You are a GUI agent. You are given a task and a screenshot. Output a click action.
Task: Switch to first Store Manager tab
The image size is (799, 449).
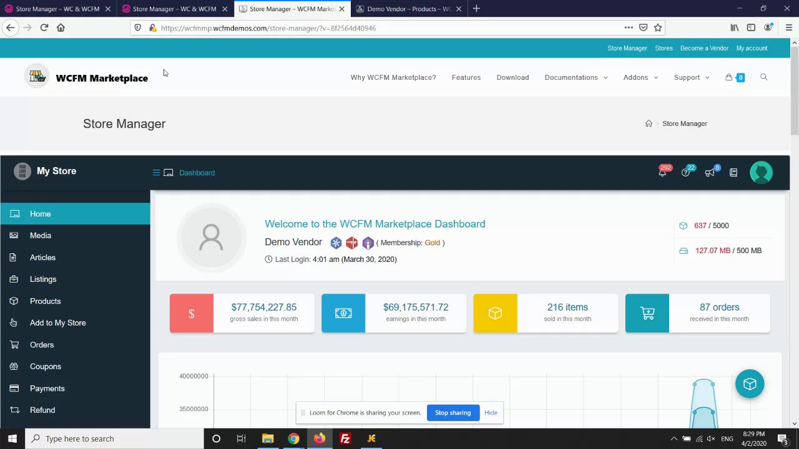pyautogui.click(x=57, y=9)
